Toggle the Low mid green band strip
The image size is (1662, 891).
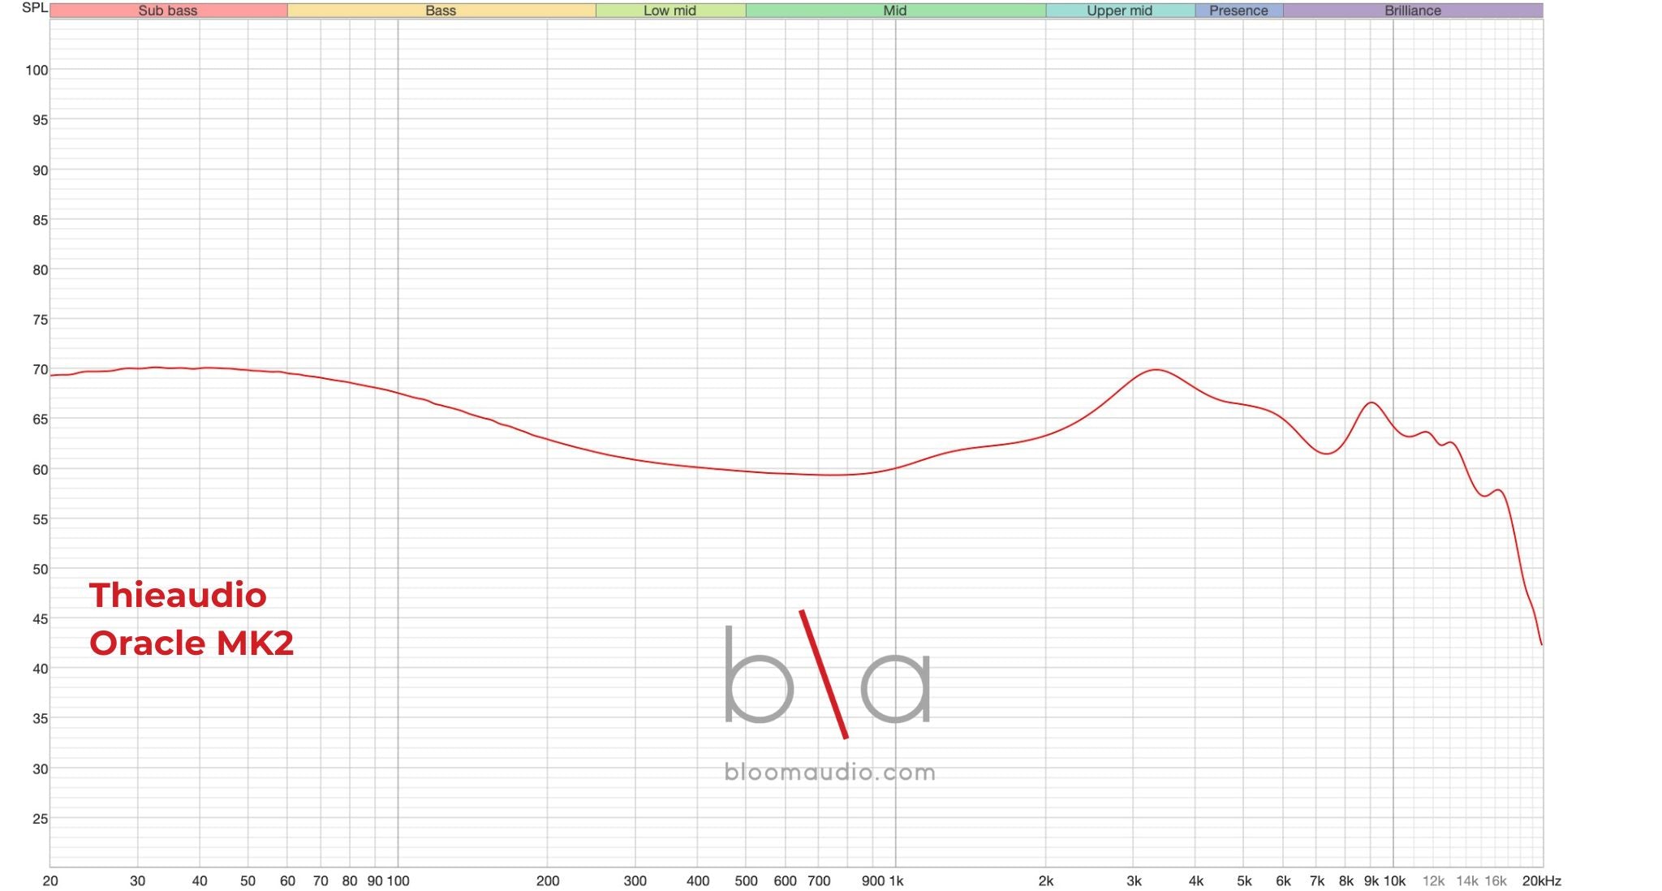tap(670, 11)
